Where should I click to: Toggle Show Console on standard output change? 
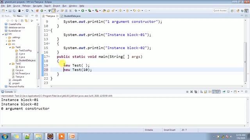click(214, 92)
